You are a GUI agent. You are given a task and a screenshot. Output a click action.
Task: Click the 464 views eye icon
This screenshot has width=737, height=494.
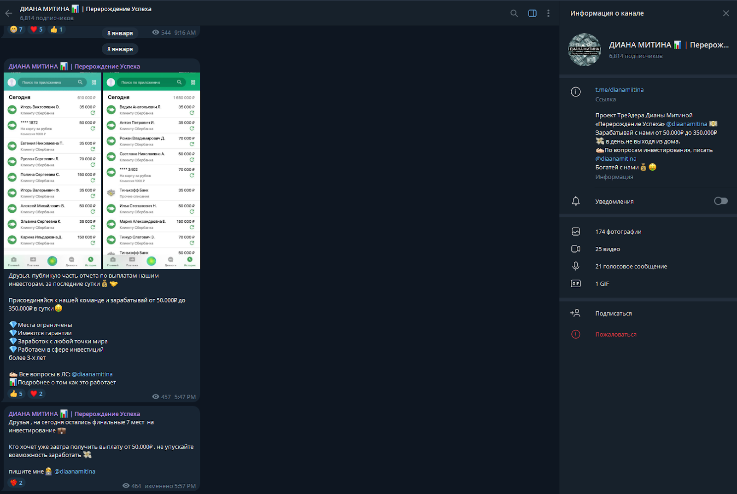tap(126, 486)
